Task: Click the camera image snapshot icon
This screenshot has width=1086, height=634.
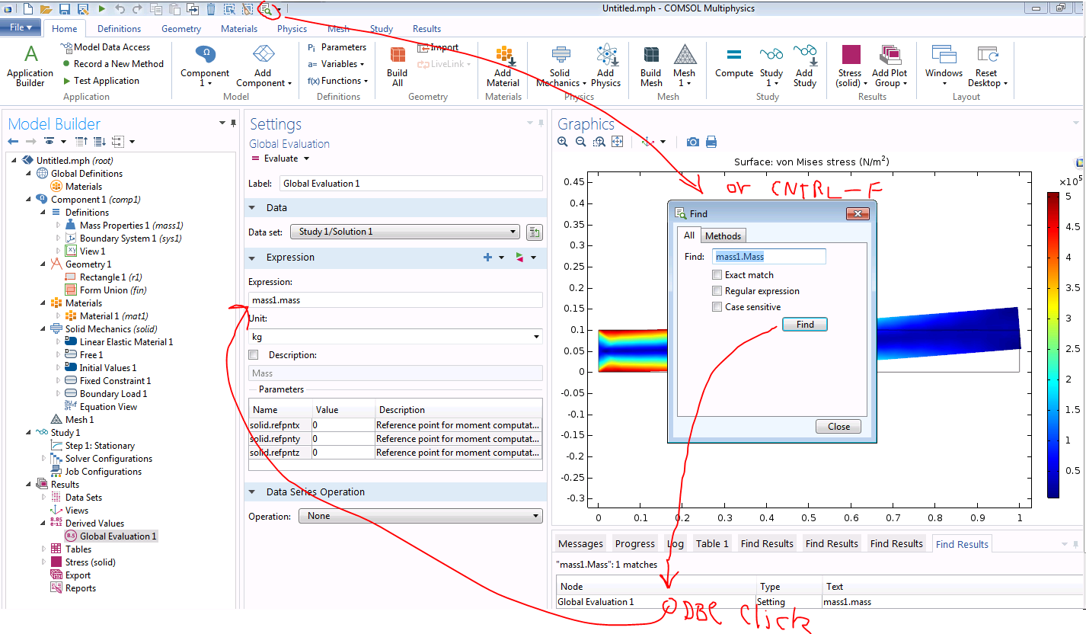Action: coord(692,142)
